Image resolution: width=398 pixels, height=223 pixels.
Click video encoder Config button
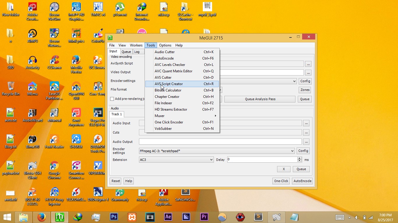pos(305,81)
